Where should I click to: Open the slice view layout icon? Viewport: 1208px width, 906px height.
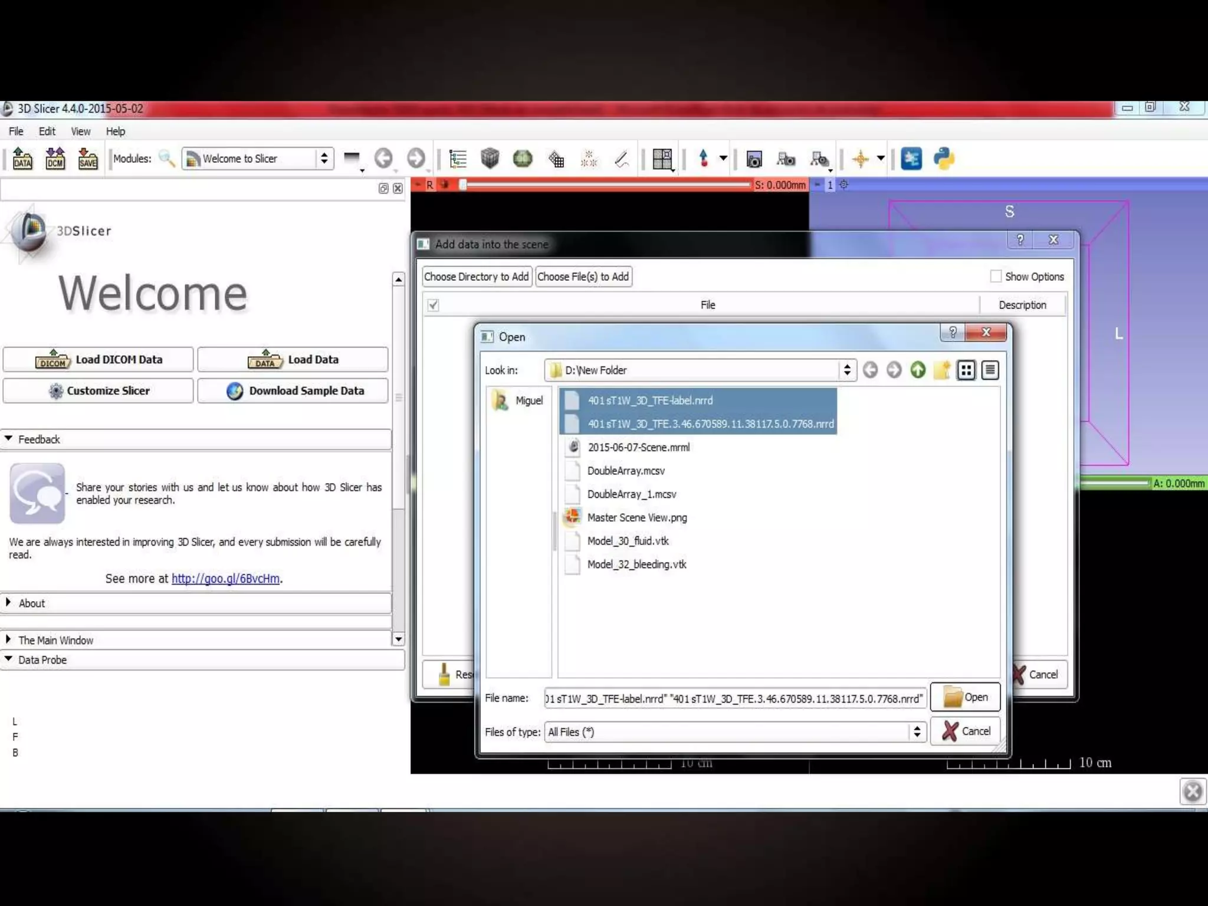[662, 159]
